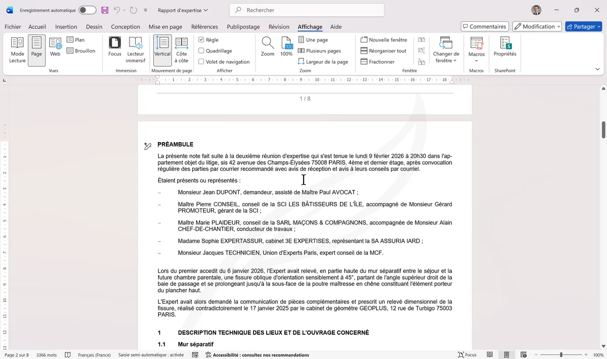Toggle Enregistrement automatique switch
The width and height of the screenshot is (607, 359).
[87, 10]
